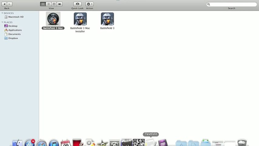Open the iCal calendar in the Dock
259x146 pixels.
66,143
